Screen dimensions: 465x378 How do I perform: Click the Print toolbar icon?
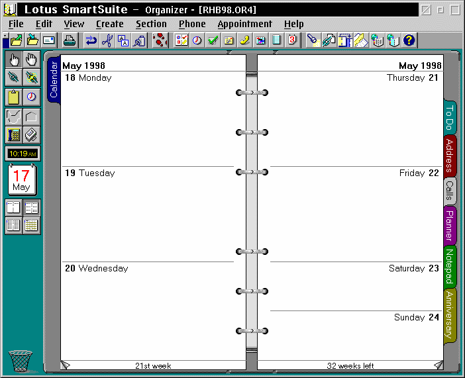pos(69,40)
